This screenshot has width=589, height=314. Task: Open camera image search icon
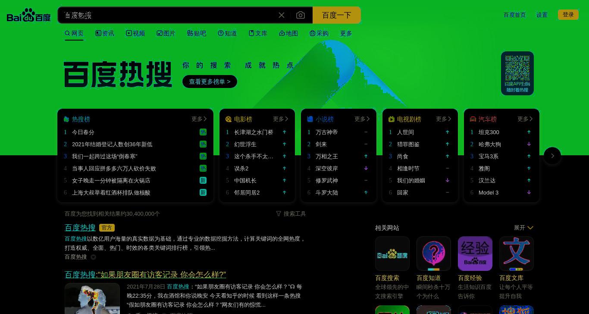301,15
